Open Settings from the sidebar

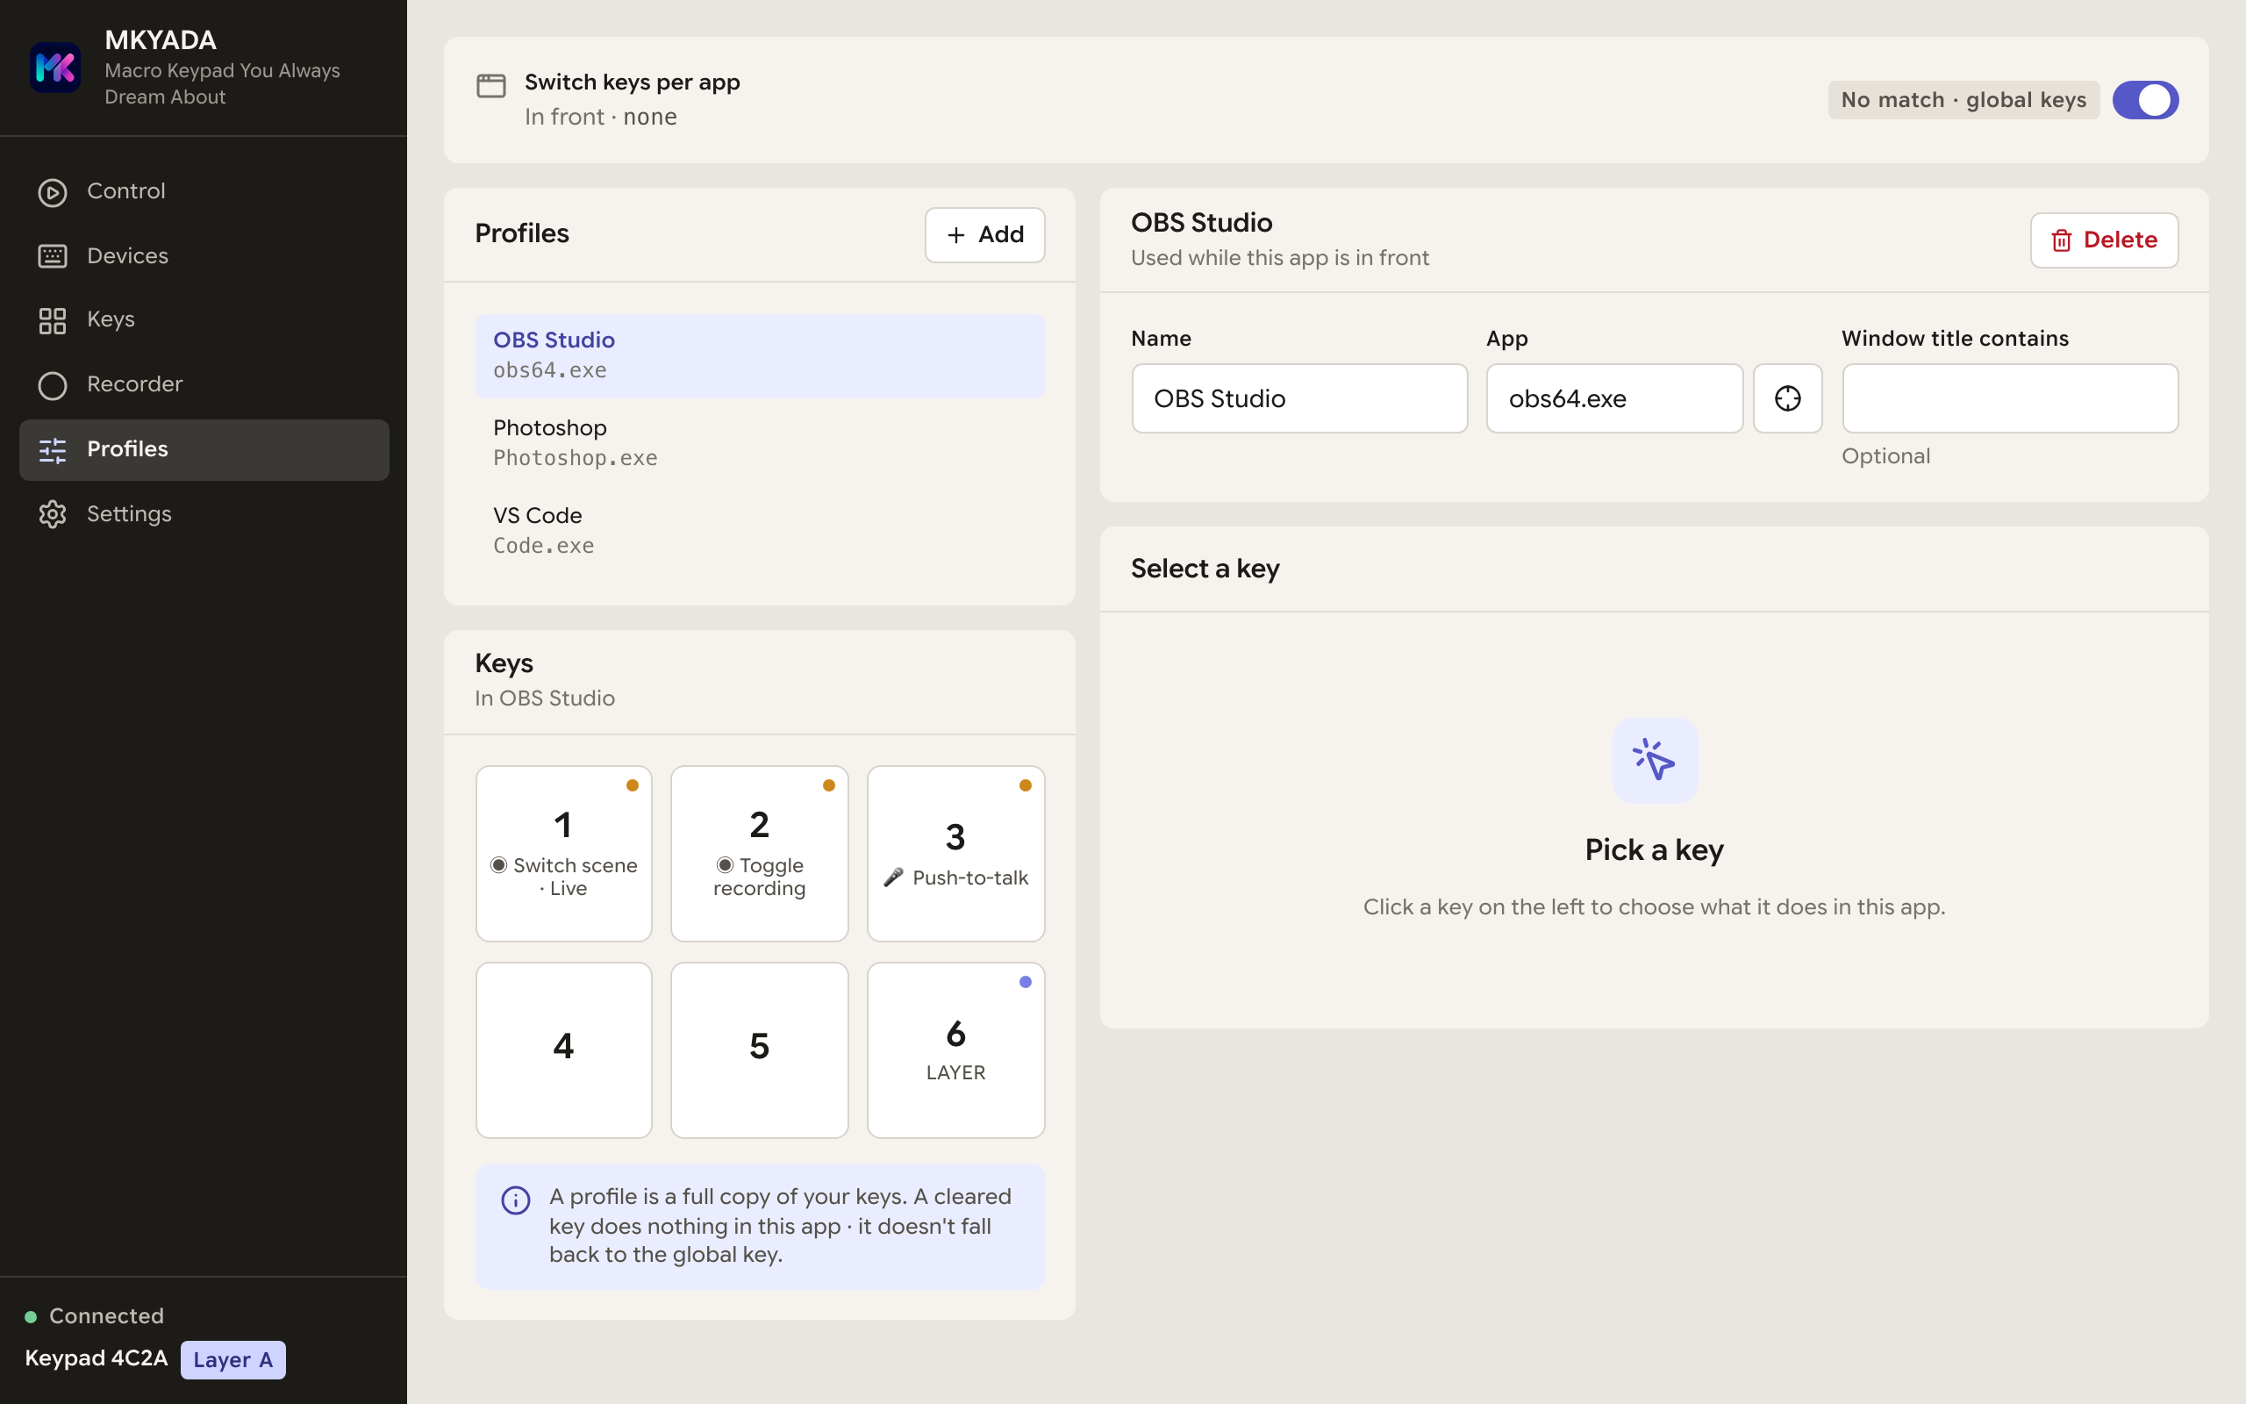point(204,514)
